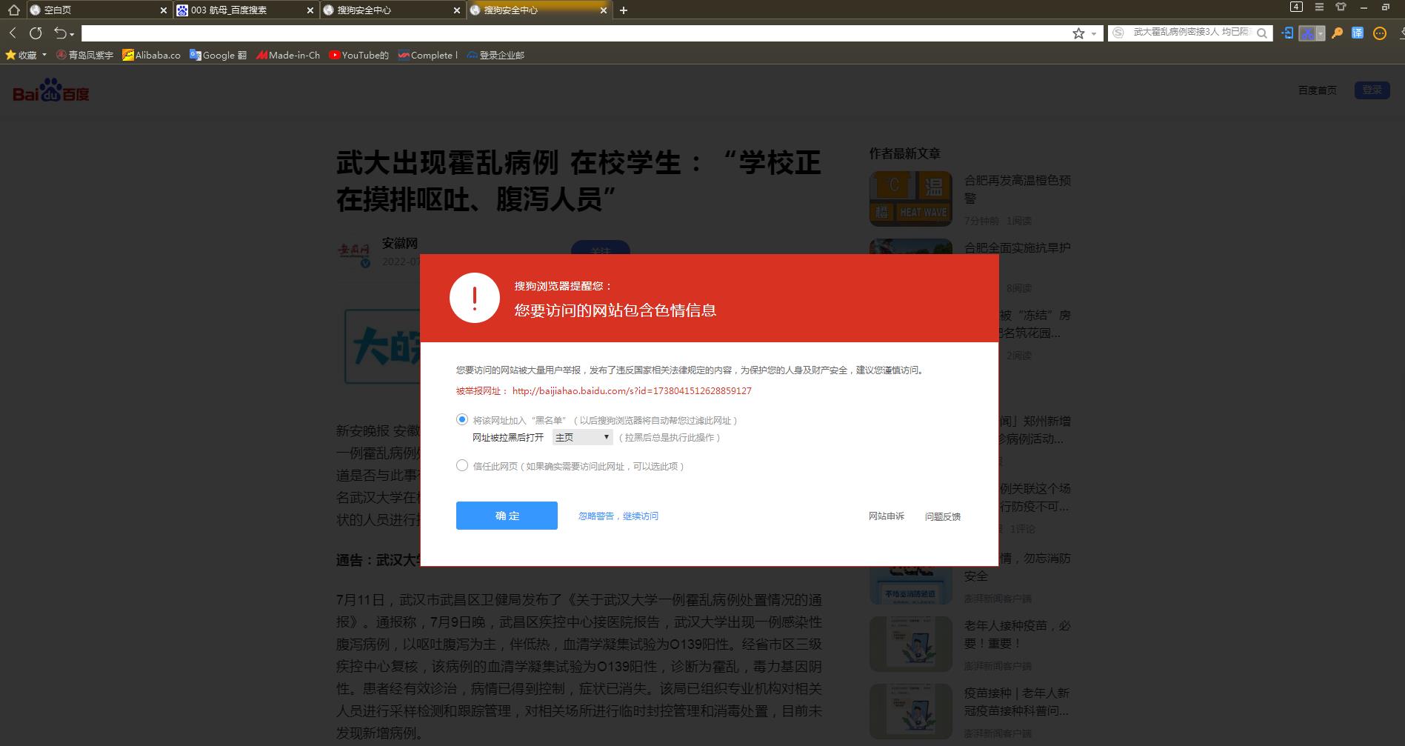Expand the 收藏 favorites dropdown arrow
Screen dimensions: 1405x746
pos(43,55)
